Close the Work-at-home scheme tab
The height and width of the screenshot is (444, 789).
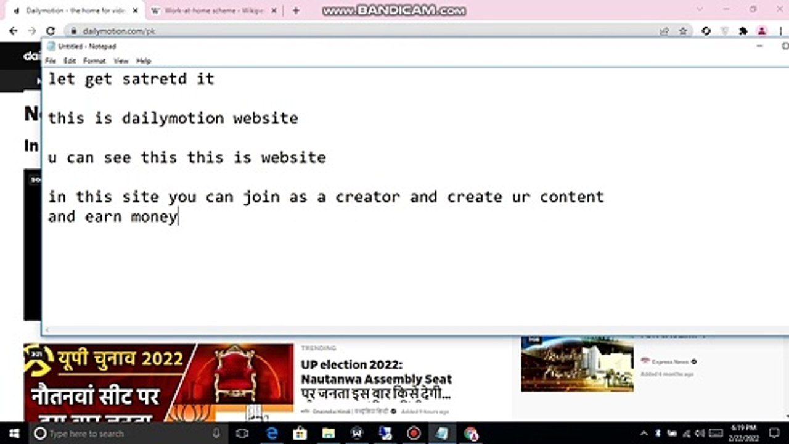274,10
